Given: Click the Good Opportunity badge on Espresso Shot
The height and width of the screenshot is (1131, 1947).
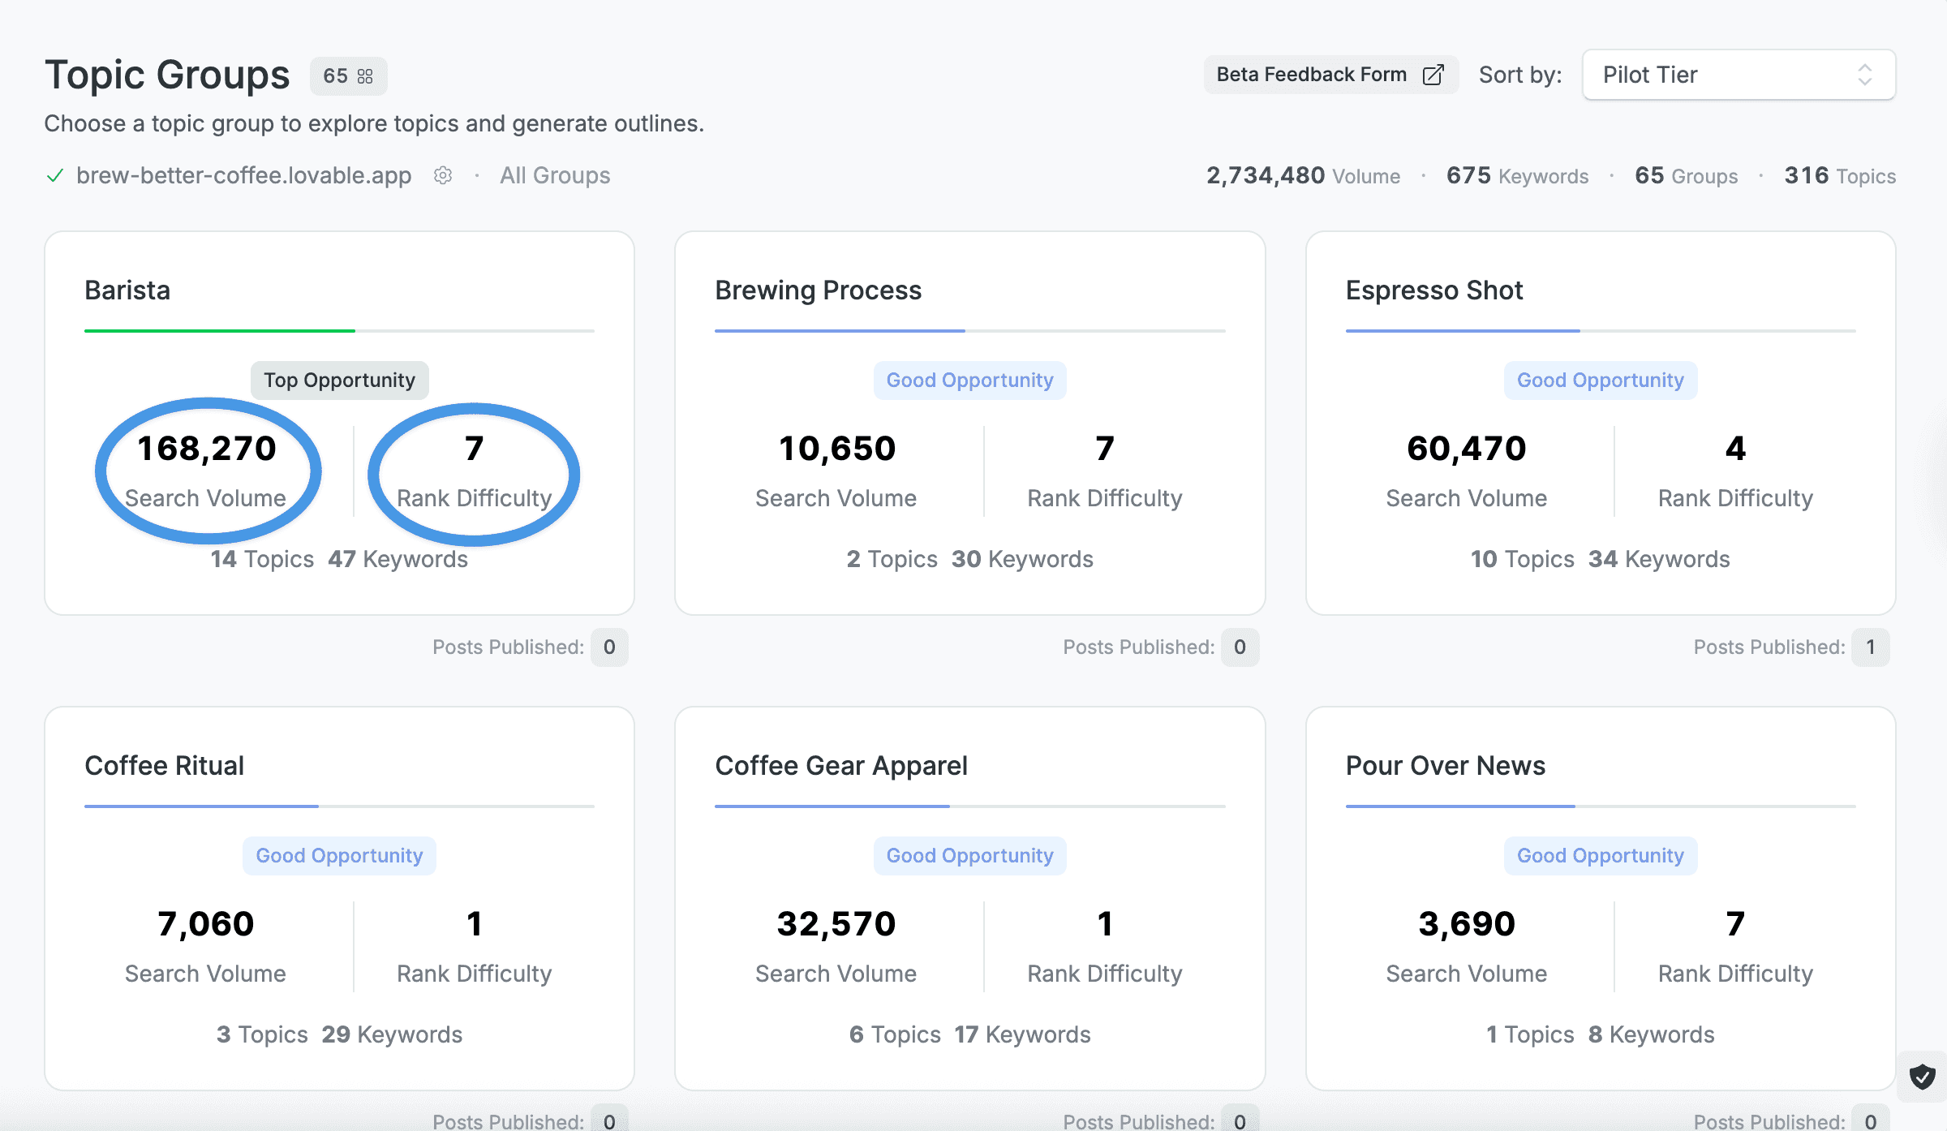Looking at the screenshot, I should [x=1601, y=381].
